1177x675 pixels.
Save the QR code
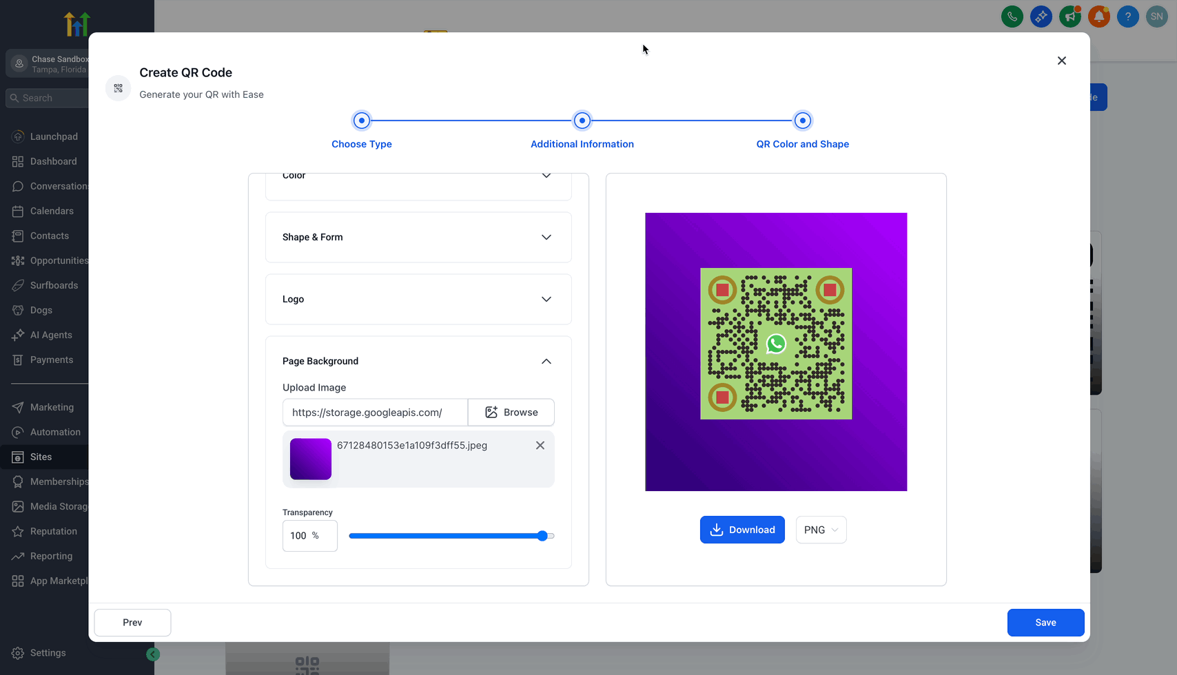coord(1045,623)
